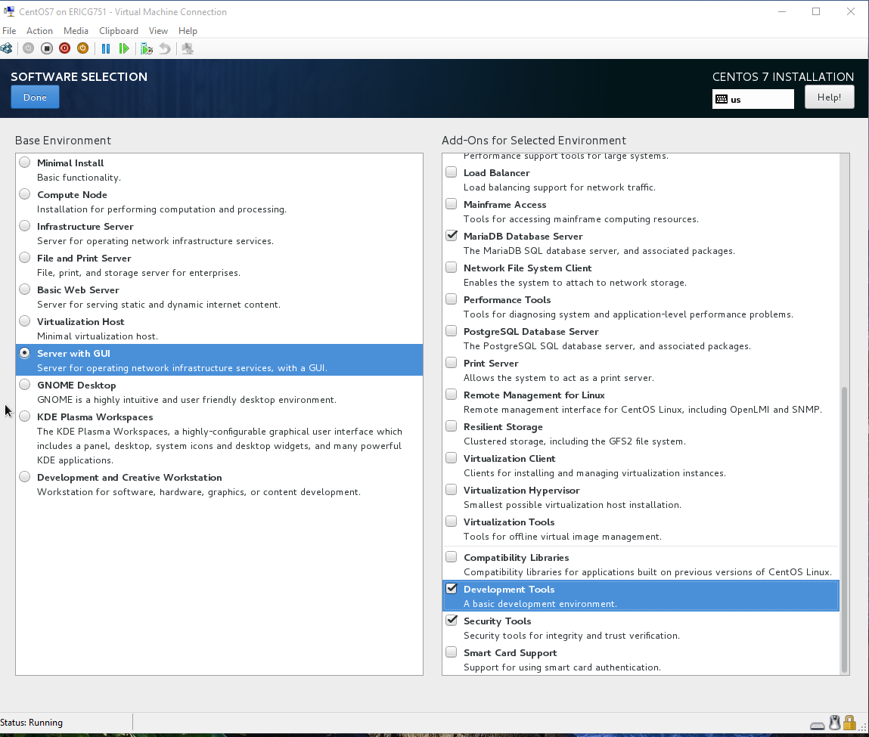Image resolution: width=869 pixels, height=737 pixels.
Task: Create a checkpoint using toolbar icon
Action: click(x=146, y=48)
